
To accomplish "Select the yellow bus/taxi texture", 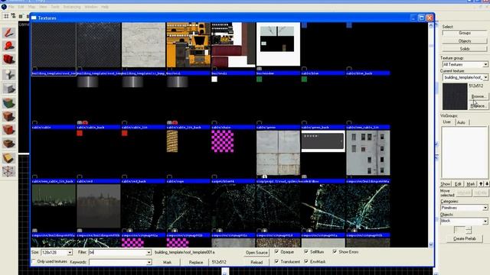I will (x=188, y=45).
